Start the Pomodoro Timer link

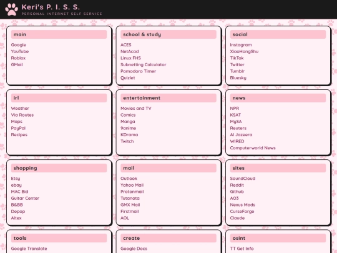point(138,71)
